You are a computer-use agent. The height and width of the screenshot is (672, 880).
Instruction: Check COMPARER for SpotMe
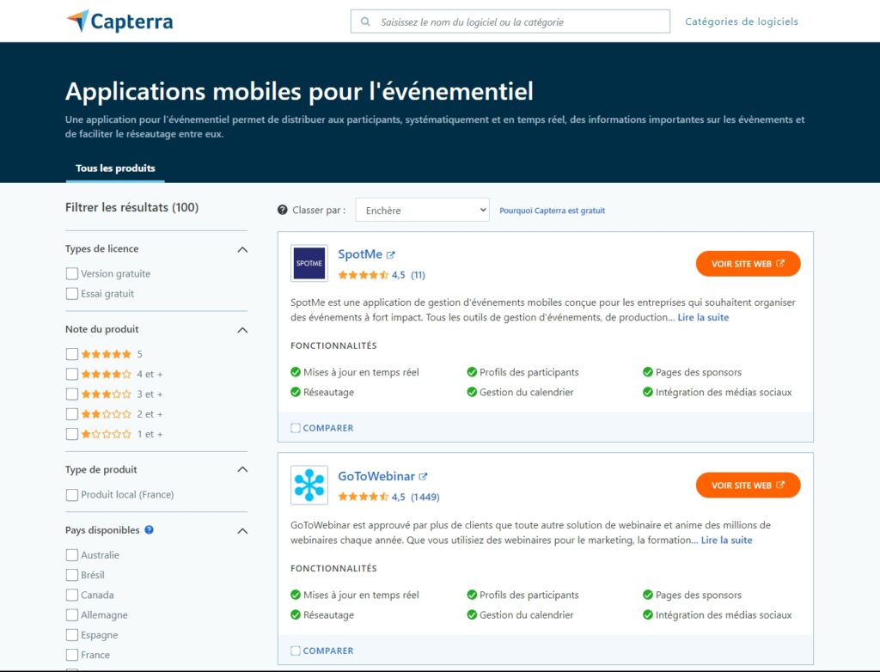coord(296,428)
